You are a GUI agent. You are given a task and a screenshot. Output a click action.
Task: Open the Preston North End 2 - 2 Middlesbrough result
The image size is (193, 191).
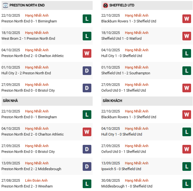(31, 169)
